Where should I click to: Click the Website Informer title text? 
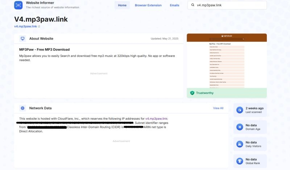click(x=40, y=3)
